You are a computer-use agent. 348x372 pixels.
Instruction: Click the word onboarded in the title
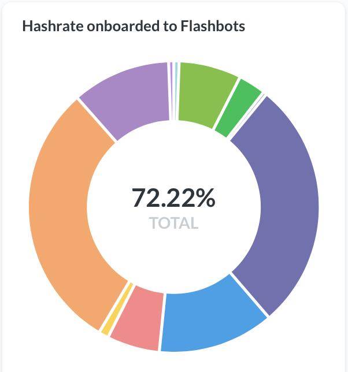(123, 26)
